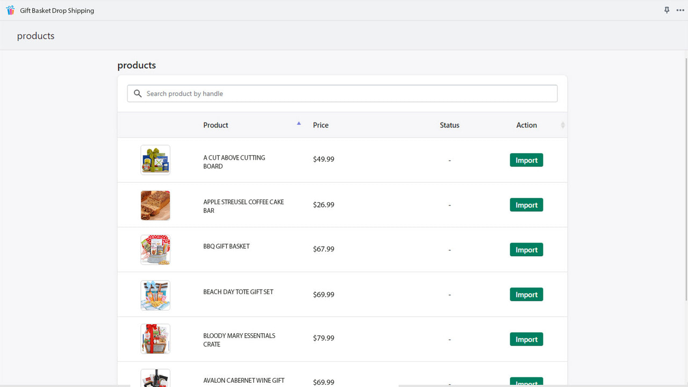
Task: Open Beach Day Tote Gift Set thumbnail
Action: (x=155, y=295)
